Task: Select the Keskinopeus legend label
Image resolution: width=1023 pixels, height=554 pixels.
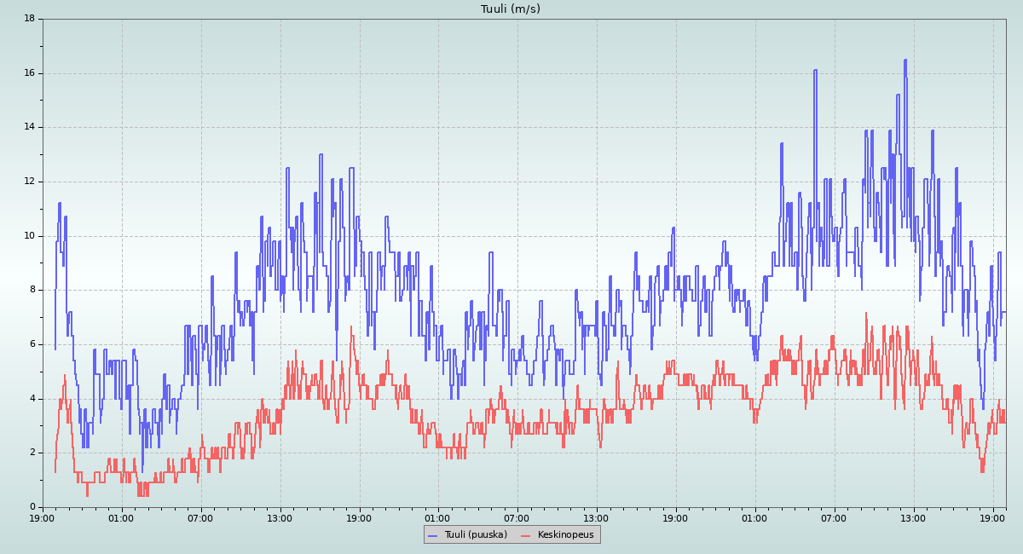Action: coord(565,535)
